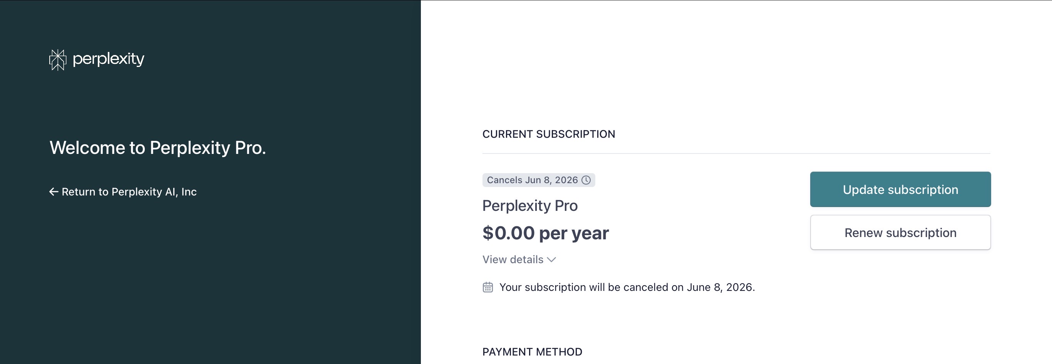Select the Cancels Jun 8, 2026 badge

point(539,180)
